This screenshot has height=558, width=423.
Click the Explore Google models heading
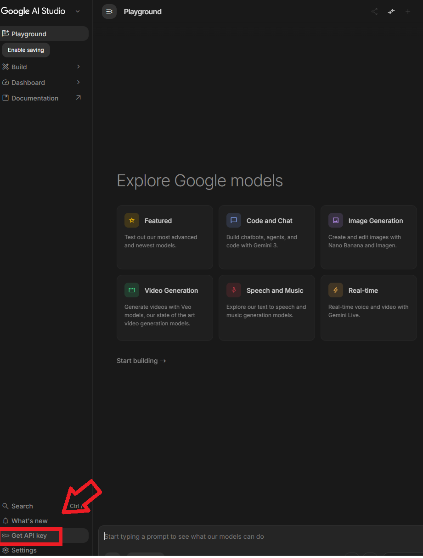[200, 181]
